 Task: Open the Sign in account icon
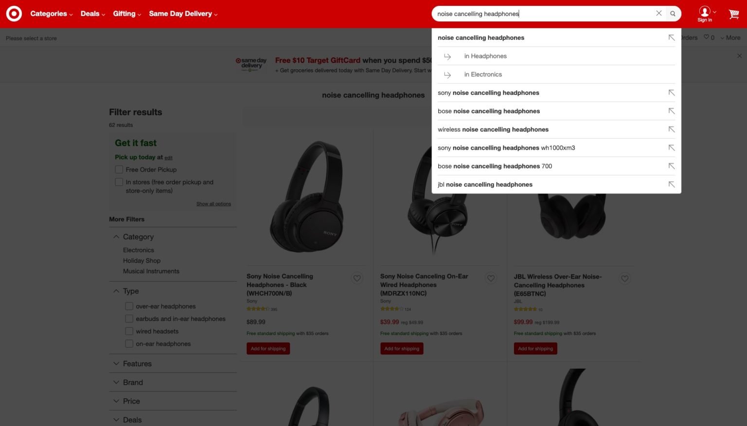705,14
